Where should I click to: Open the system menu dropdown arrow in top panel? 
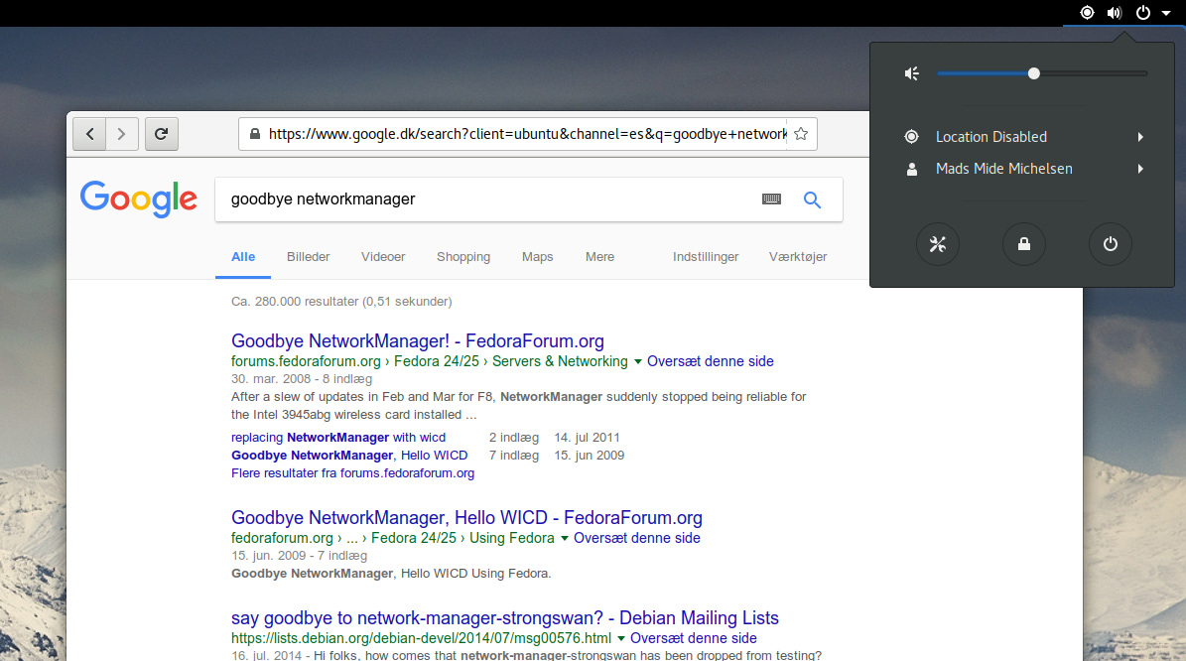click(1165, 13)
